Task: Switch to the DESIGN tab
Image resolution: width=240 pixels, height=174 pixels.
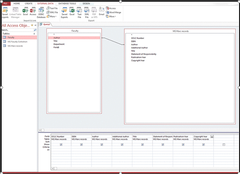Action: [x=86, y=3]
